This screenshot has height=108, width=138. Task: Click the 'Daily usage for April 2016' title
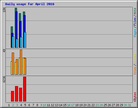[x=30, y=4]
